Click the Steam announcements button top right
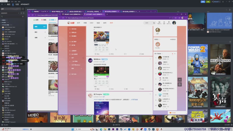The image size is (233, 131). coord(203,2)
